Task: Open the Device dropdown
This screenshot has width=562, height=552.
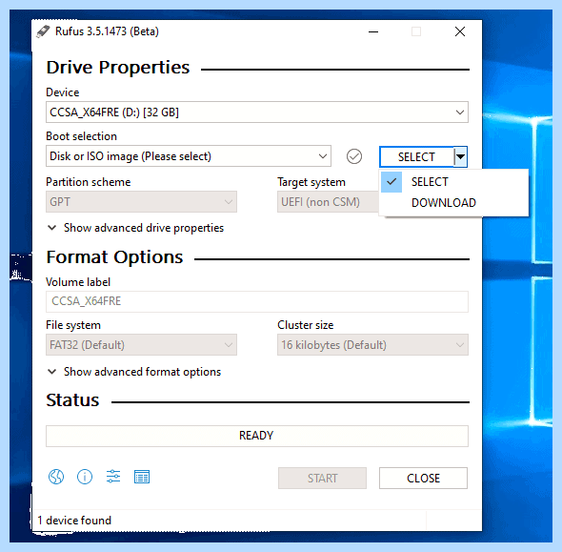Action: (257, 112)
